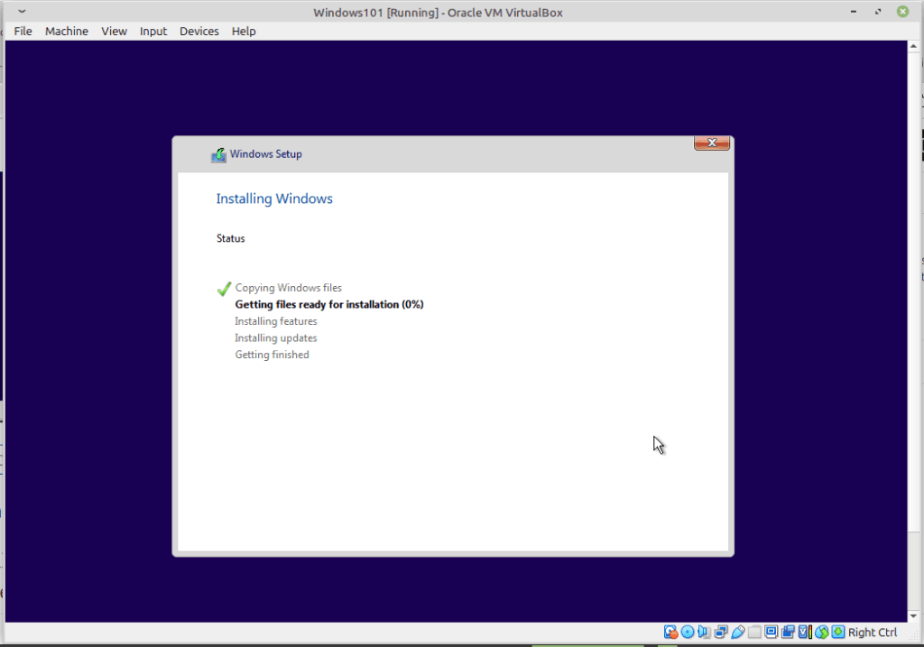Click the Getting finished step
The height and width of the screenshot is (647, 924).
point(272,354)
